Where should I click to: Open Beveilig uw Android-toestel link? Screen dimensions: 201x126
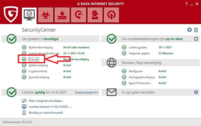click(46, 113)
